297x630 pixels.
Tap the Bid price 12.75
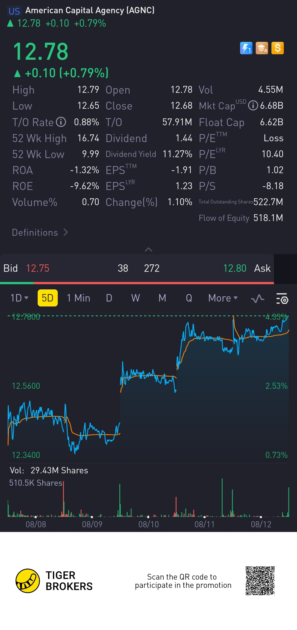coord(38,268)
